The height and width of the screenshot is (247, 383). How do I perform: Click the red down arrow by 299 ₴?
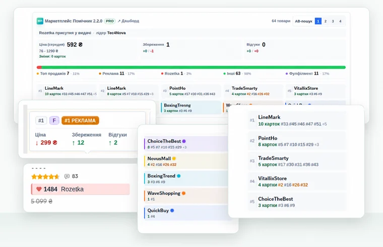37,143
